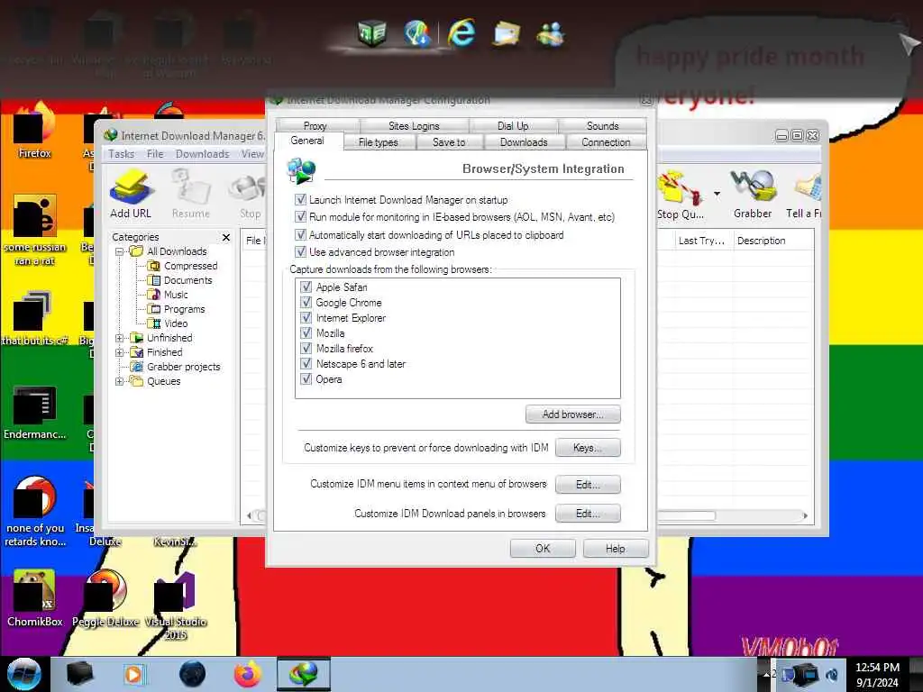
Task: Open the Grabber tool icon
Action: [x=753, y=194]
